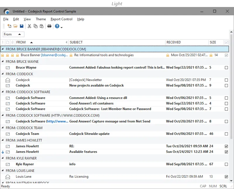Sort by the SIZE column header
The width and height of the screenshot is (234, 189).
(x=216, y=42)
